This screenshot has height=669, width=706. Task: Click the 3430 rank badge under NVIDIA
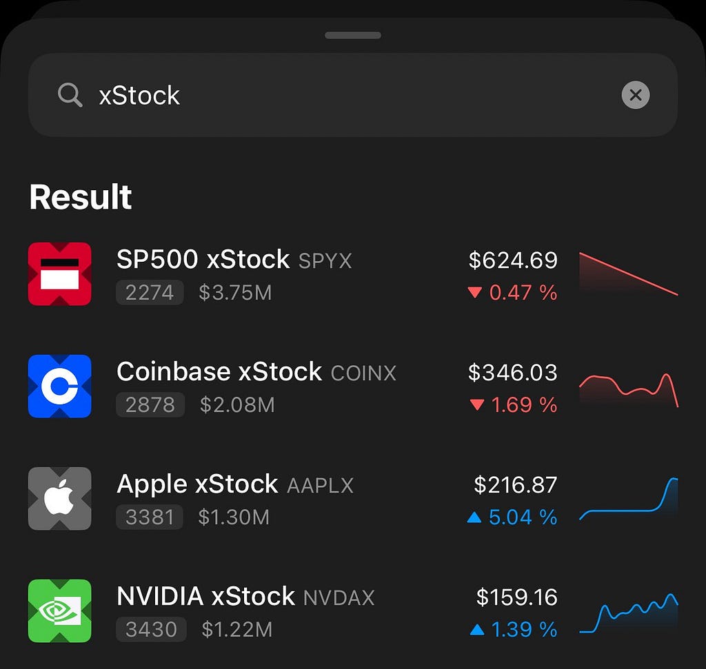click(x=151, y=629)
